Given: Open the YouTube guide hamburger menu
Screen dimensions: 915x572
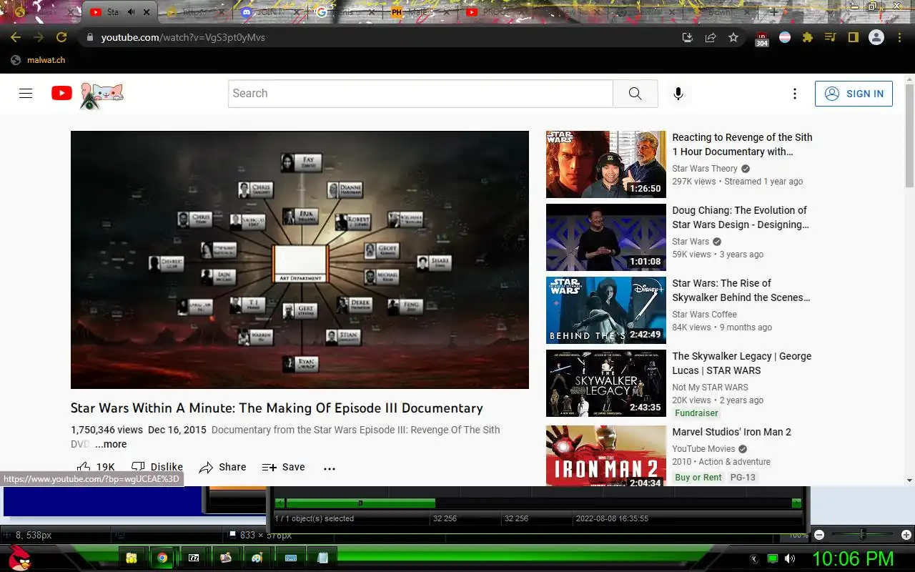Looking at the screenshot, I should pos(26,94).
